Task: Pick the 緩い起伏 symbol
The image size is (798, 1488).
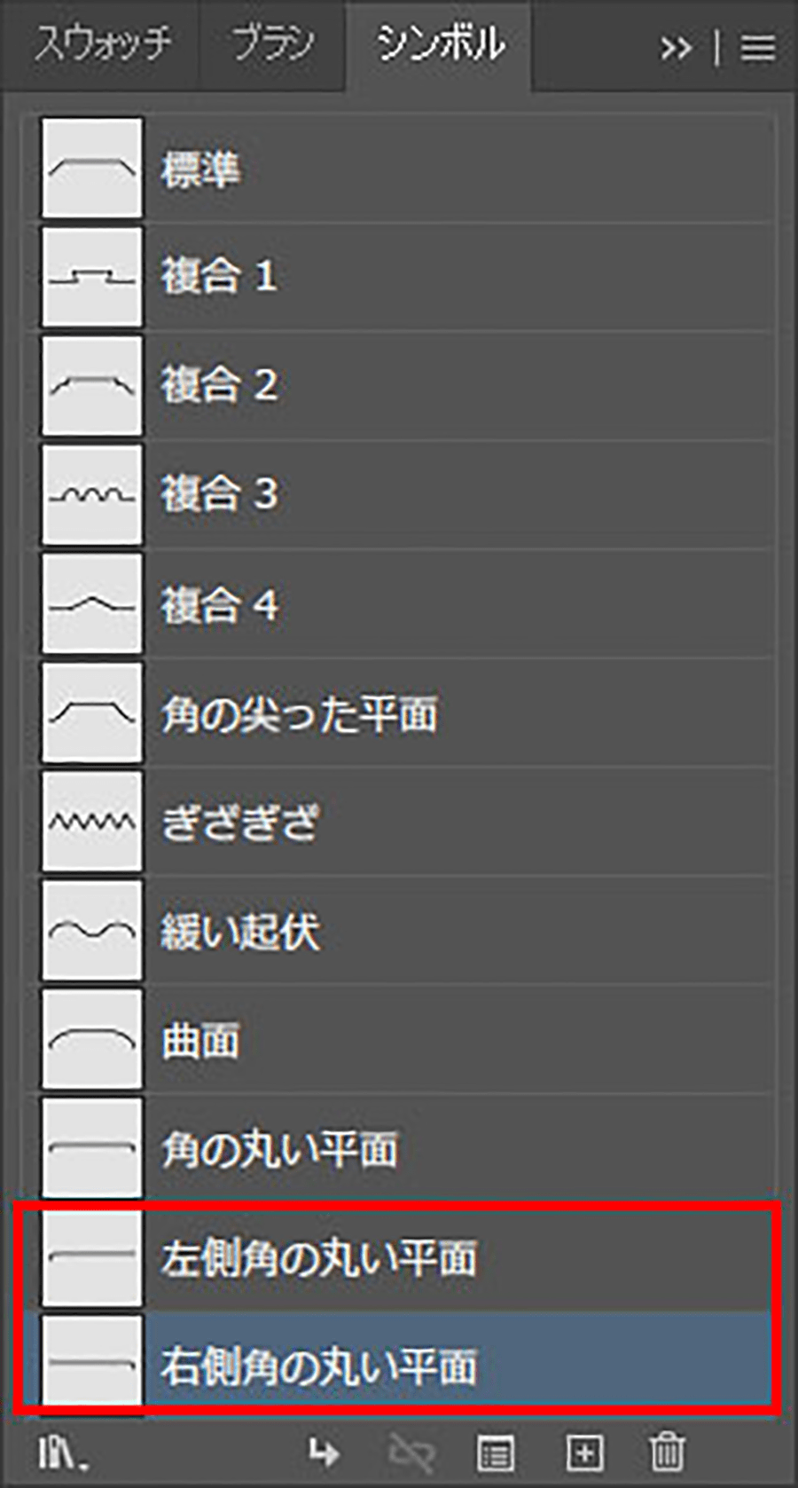Action: click(239, 931)
